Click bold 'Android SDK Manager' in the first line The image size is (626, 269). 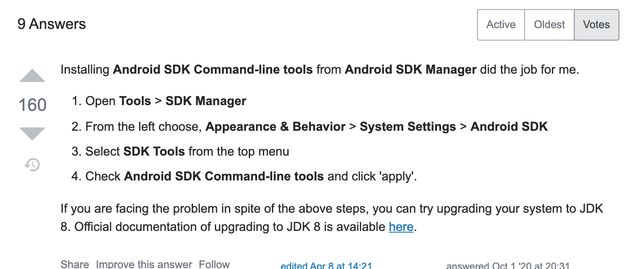(410, 70)
